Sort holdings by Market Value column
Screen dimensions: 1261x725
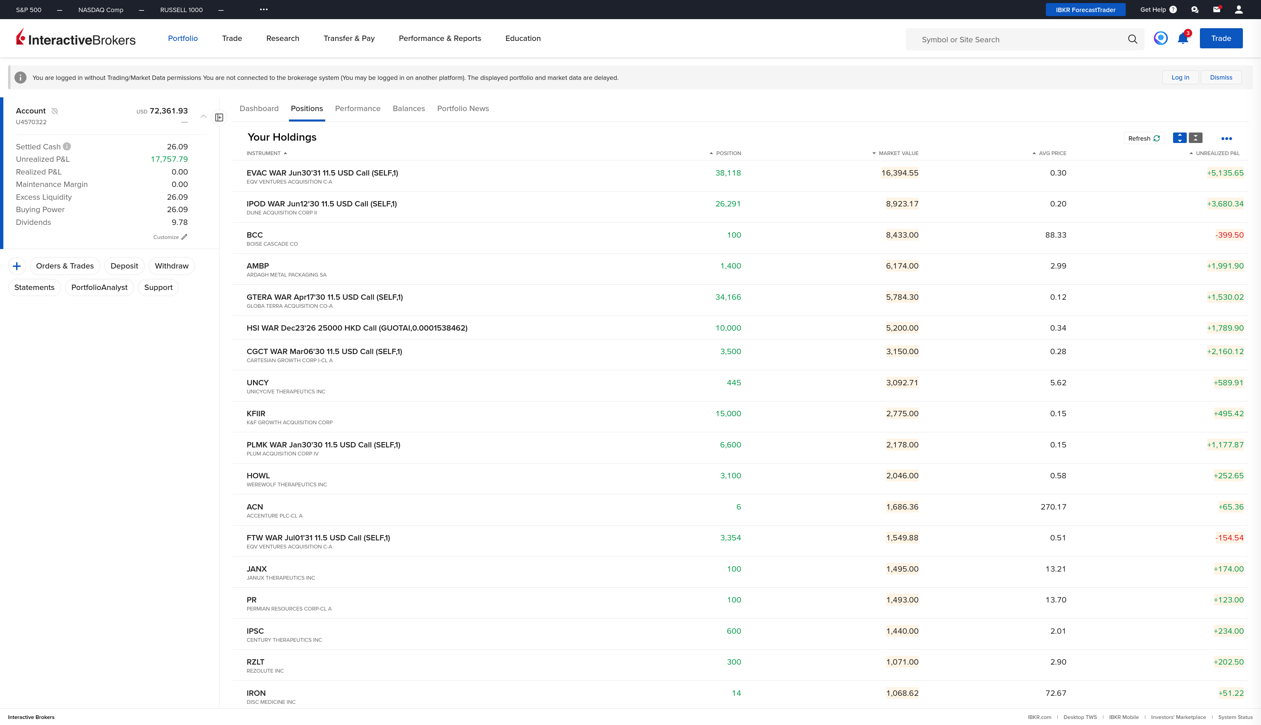click(x=898, y=153)
